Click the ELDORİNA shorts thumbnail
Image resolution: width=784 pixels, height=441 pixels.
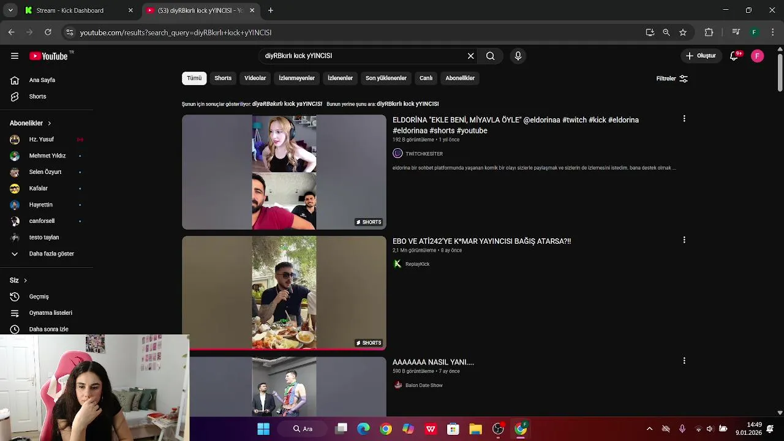(x=284, y=172)
